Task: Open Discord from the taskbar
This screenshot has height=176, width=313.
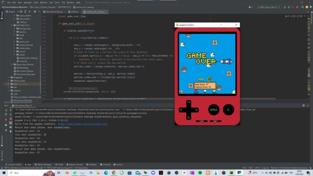Action: pos(153,173)
